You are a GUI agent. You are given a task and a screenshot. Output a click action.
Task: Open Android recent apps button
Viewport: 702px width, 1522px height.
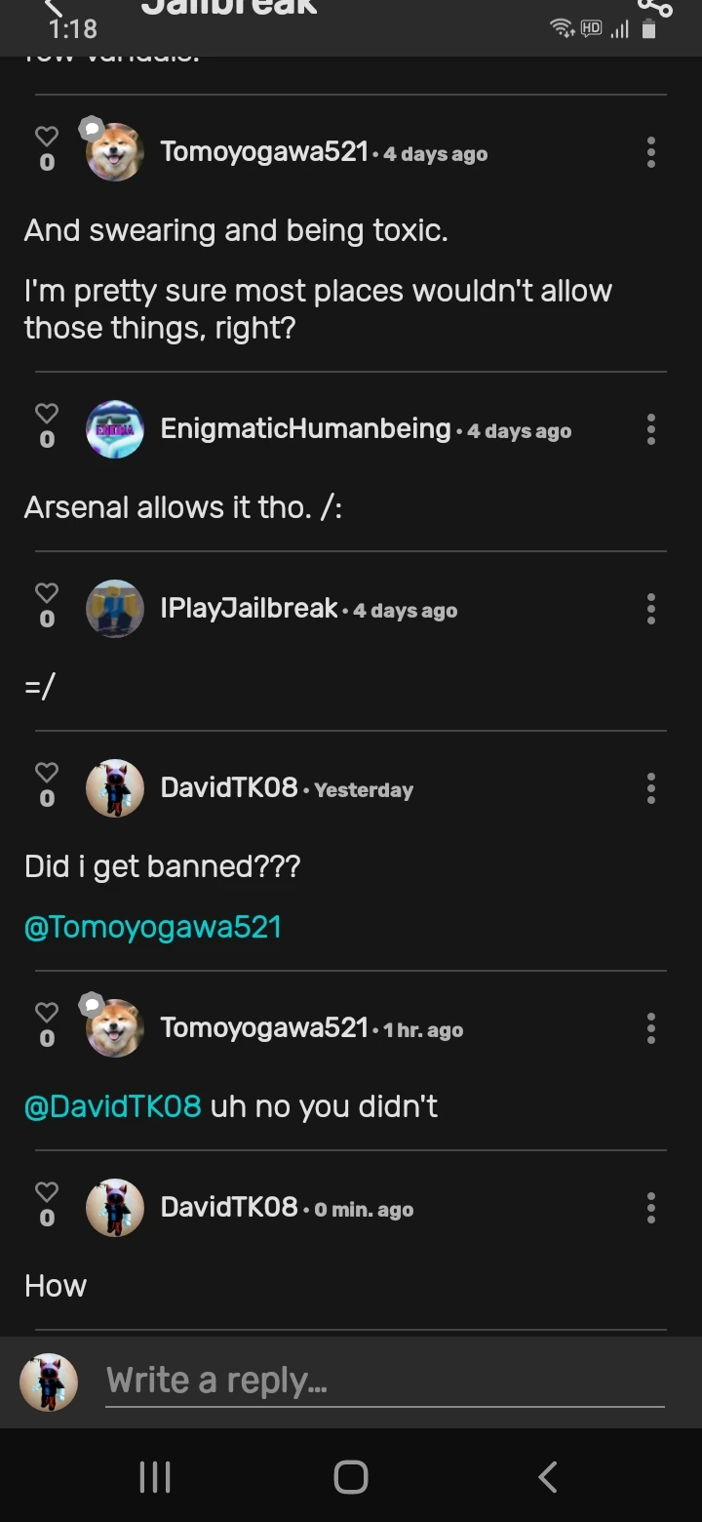click(x=155, y=1477)
